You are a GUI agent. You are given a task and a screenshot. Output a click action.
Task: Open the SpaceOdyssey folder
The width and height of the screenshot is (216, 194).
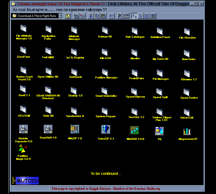[134, 92]
